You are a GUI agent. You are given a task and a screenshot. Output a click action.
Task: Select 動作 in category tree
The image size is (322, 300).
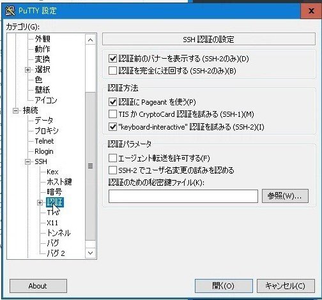43,49
